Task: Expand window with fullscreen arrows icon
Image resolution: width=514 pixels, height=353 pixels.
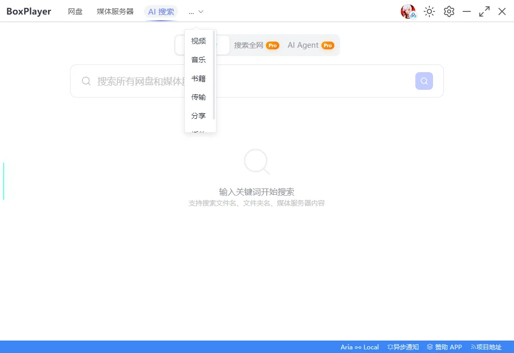Action: click(x=484, y=11)
